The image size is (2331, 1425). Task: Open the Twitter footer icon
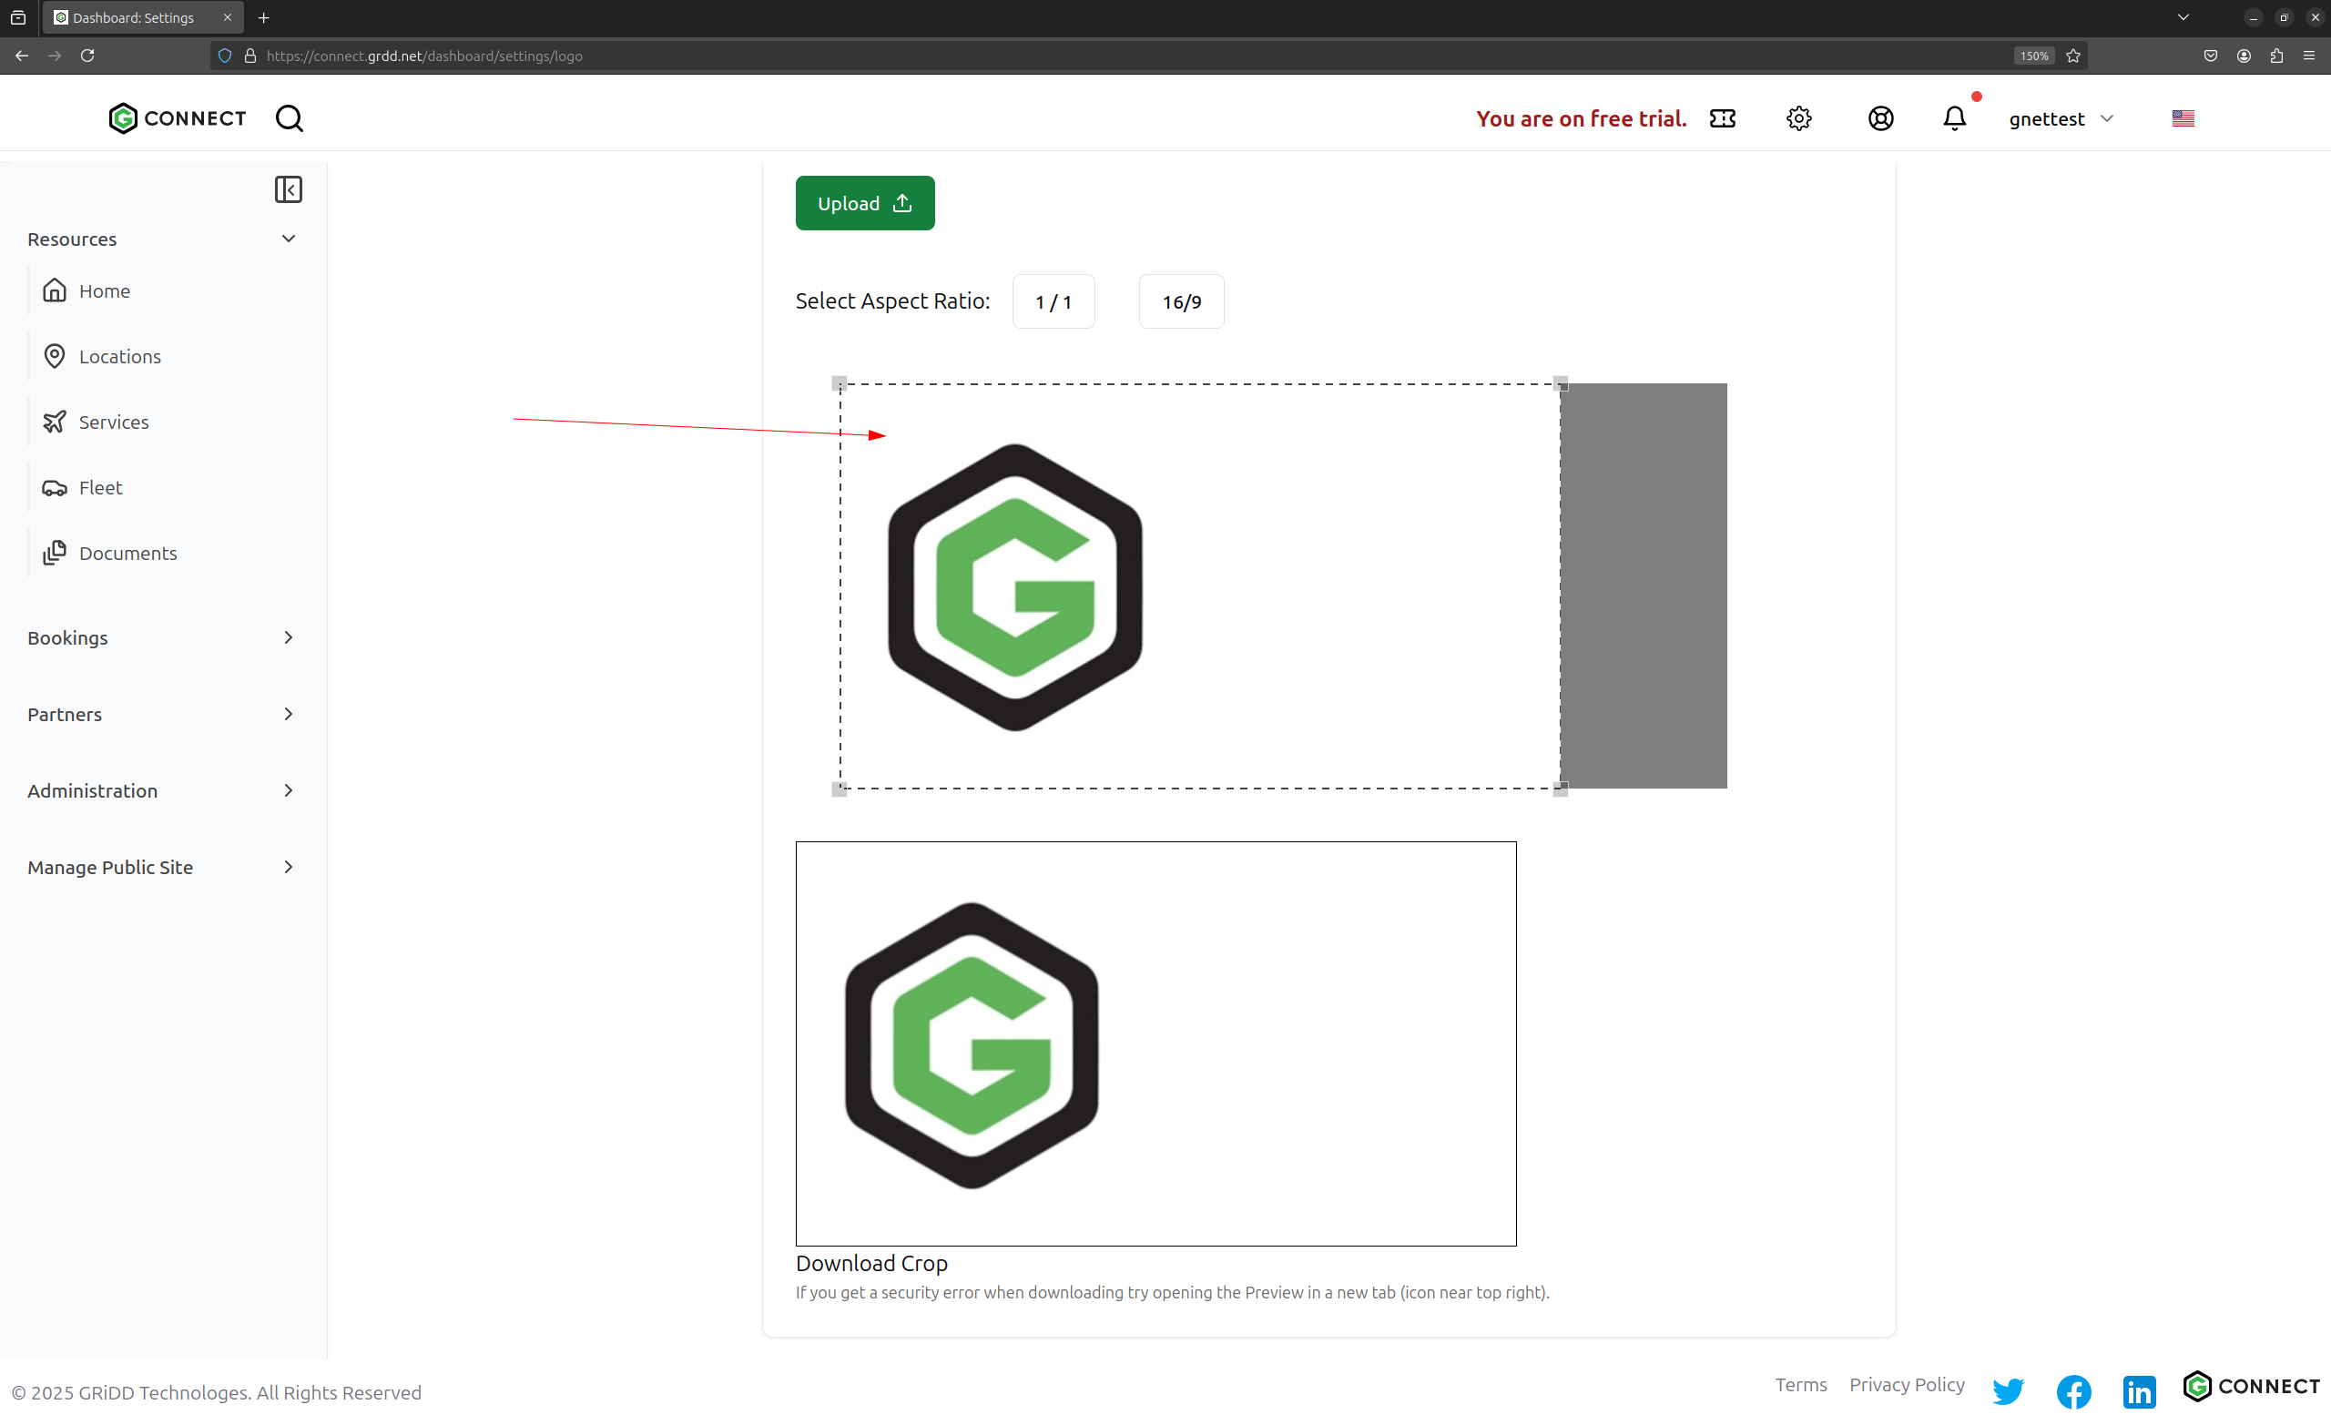point(2008,1390)
